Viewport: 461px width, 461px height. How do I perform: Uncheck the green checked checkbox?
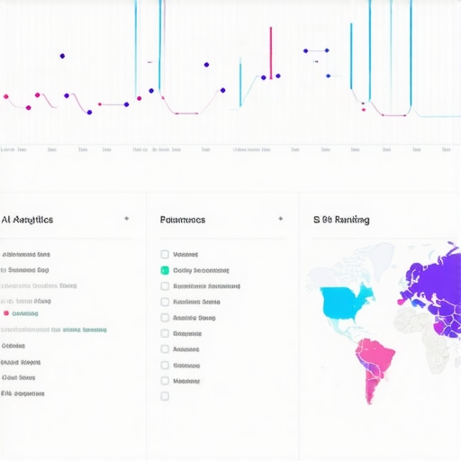pos(165,270)
